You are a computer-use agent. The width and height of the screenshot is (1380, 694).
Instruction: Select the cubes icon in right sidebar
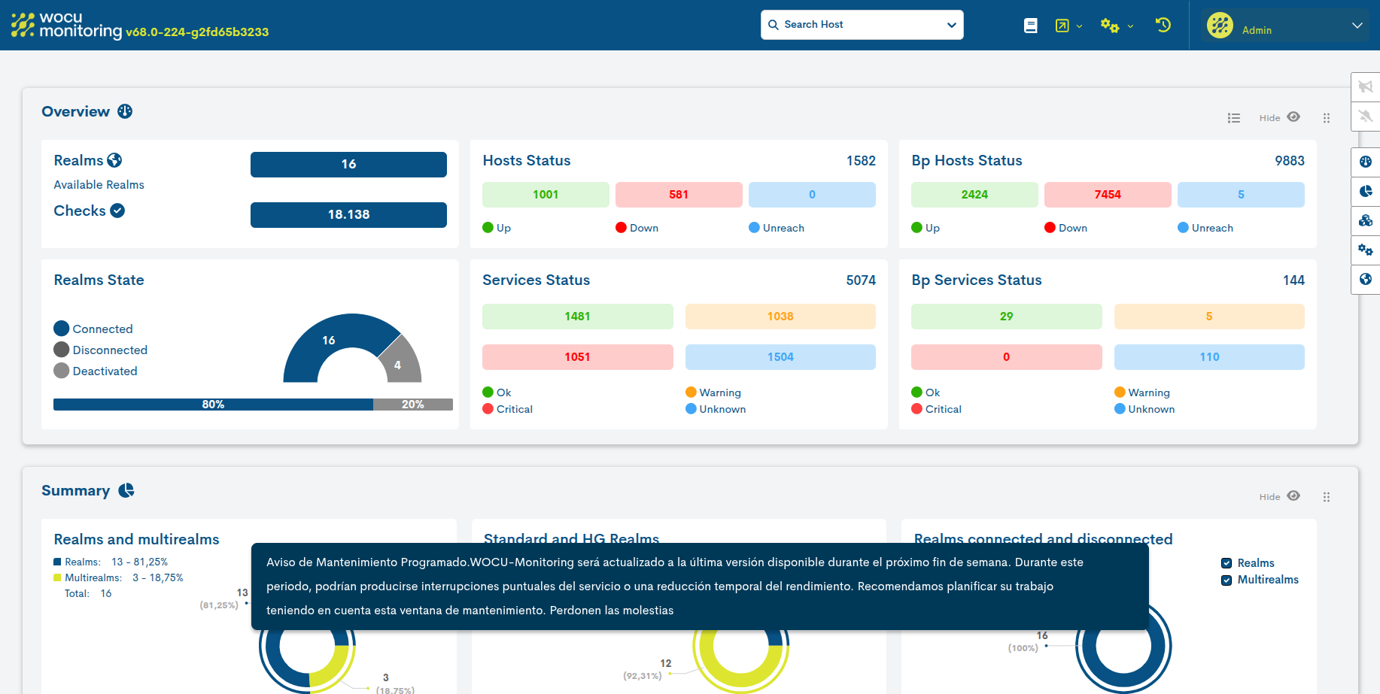point(1366,220)
